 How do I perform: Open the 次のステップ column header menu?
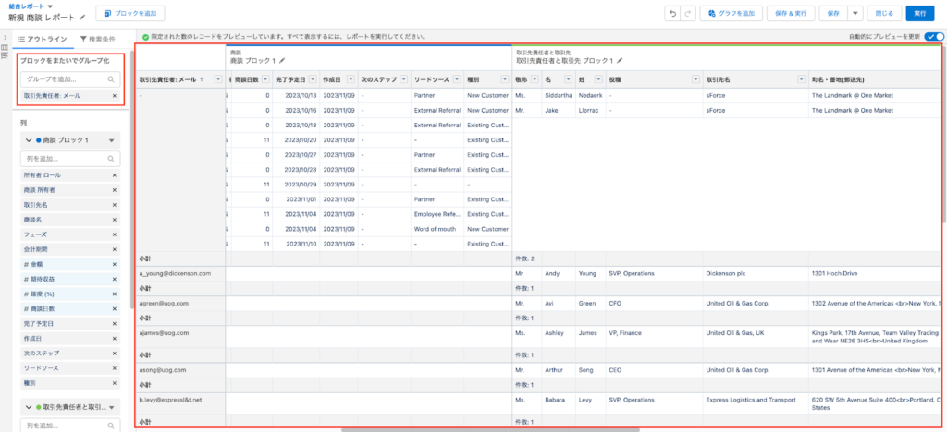[x=404, y=79]
